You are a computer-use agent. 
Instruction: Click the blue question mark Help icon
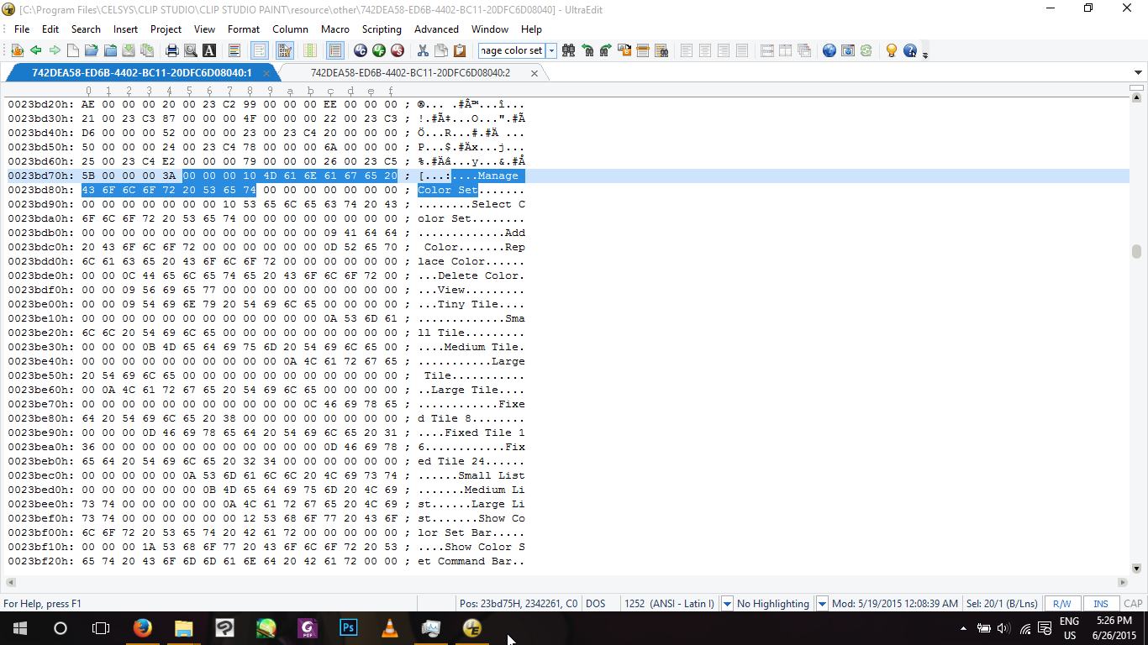coord(910,50)
